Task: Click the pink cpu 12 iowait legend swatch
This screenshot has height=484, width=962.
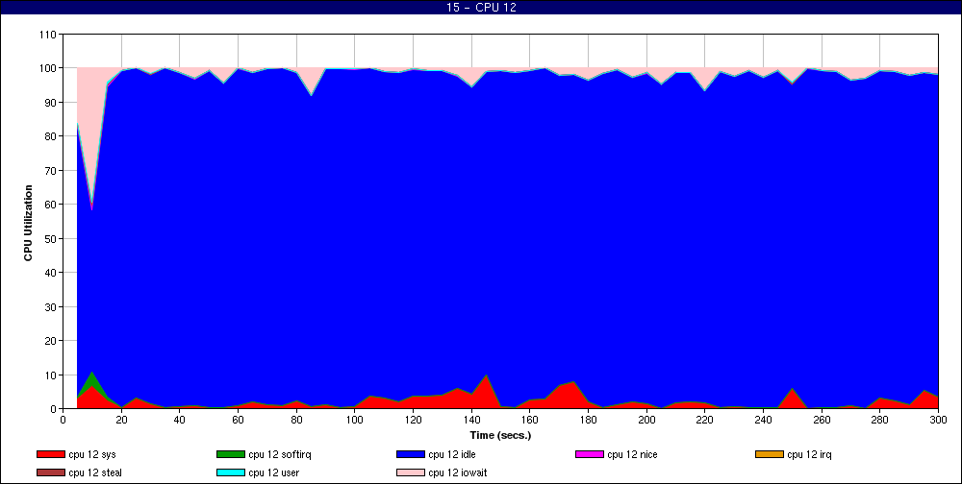Action: [x=411, y=473]
